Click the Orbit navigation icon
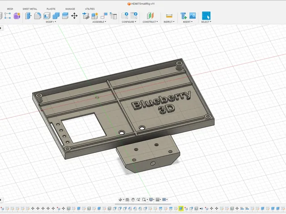 [120, 200]
